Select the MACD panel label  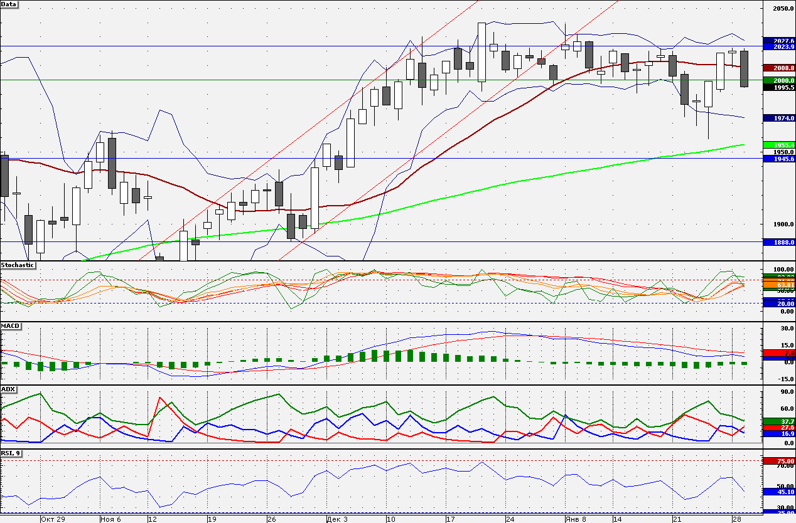click(x=11, y=326)
